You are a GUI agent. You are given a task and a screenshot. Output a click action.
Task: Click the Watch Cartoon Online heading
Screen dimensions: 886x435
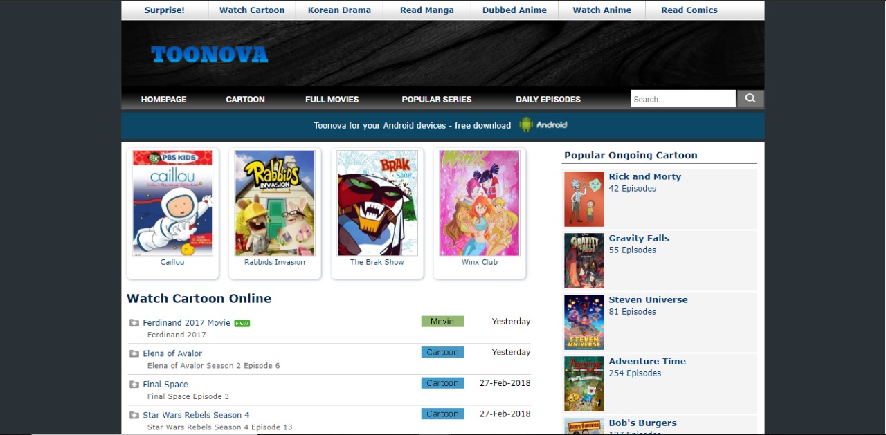pyautogui.click(x=199, y=299)
